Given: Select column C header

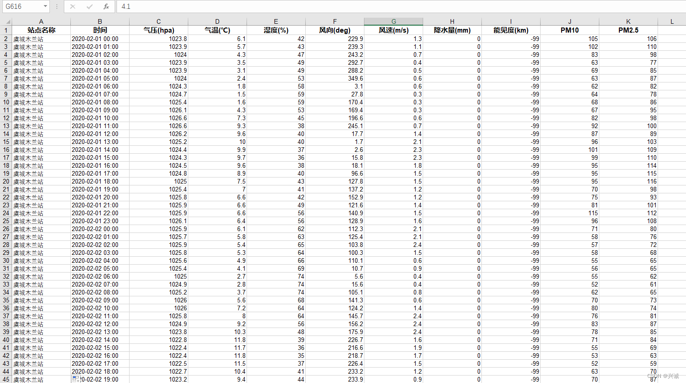Looking at the screenshot, I should click(x=158, y=21).
